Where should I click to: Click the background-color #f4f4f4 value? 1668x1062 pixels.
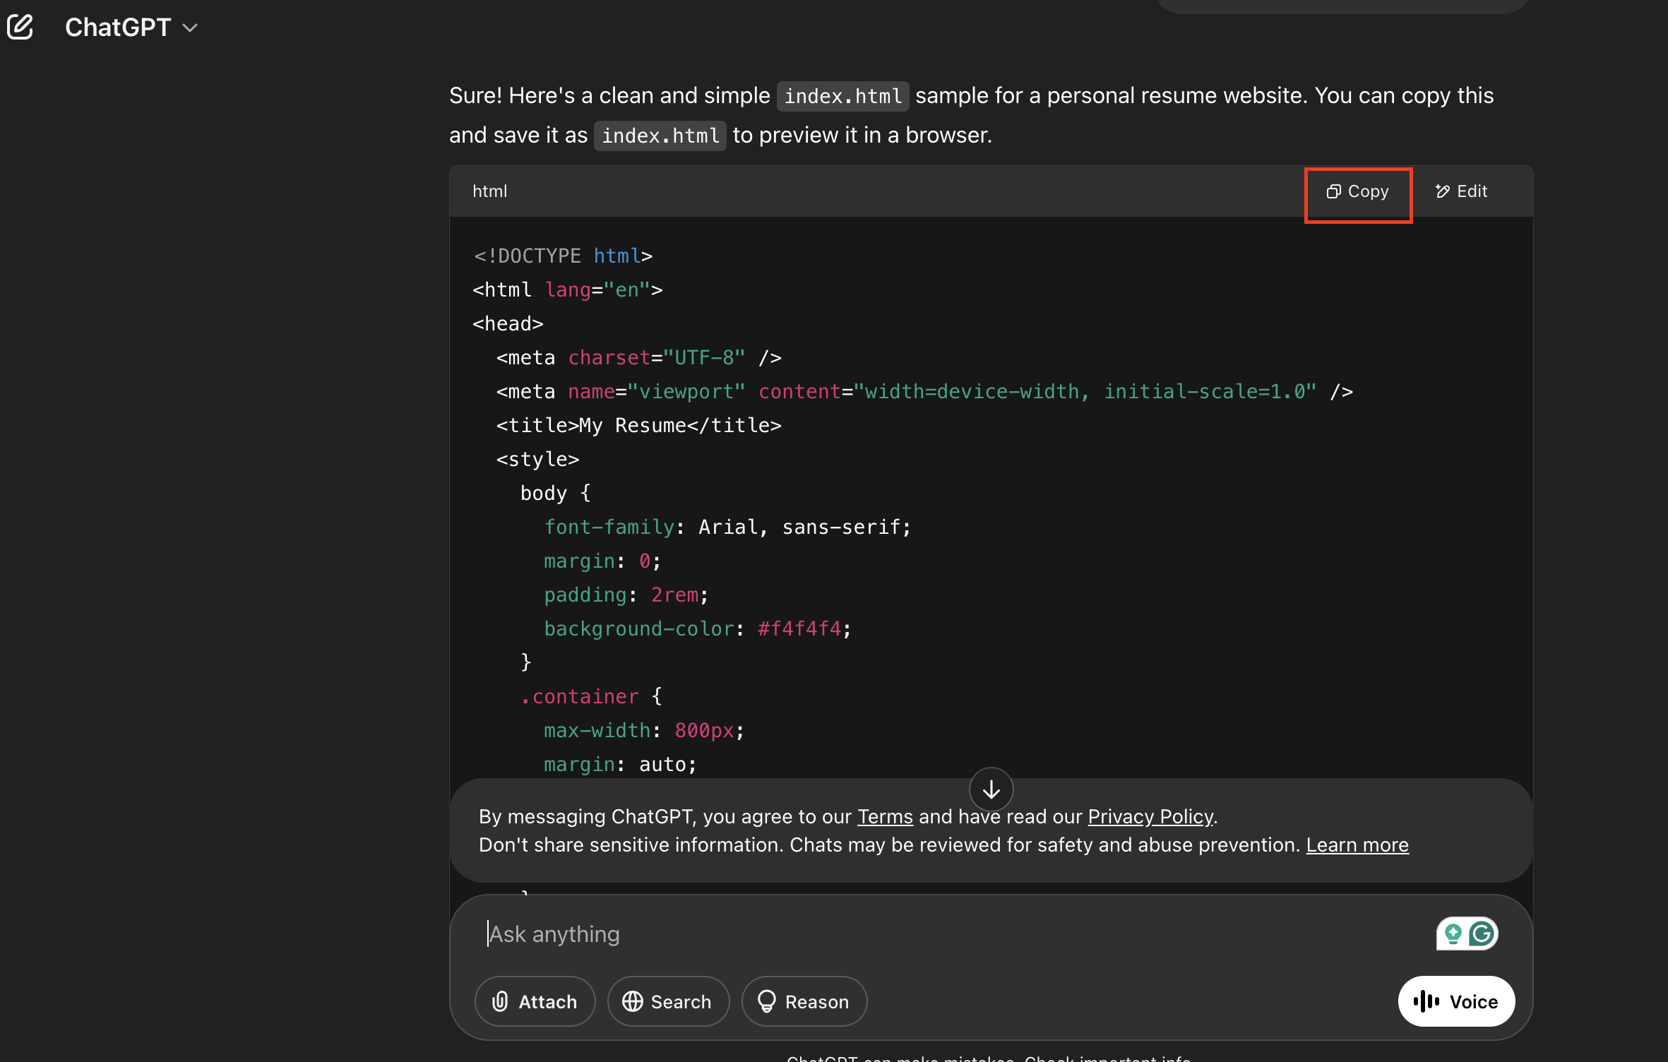click(x=799, y=628)
